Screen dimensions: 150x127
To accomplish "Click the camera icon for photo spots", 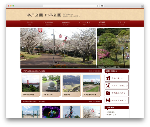I will 108,93.
